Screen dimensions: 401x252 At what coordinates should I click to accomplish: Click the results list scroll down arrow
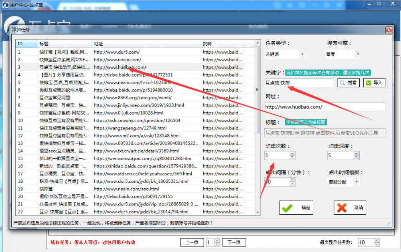coord(257,212)
